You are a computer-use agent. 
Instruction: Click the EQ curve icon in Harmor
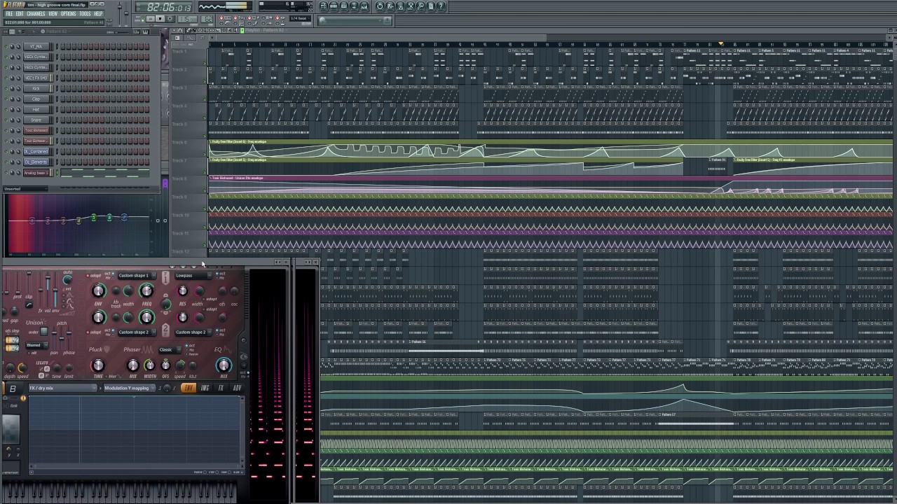pyautogui.click(x=228, y=349)
